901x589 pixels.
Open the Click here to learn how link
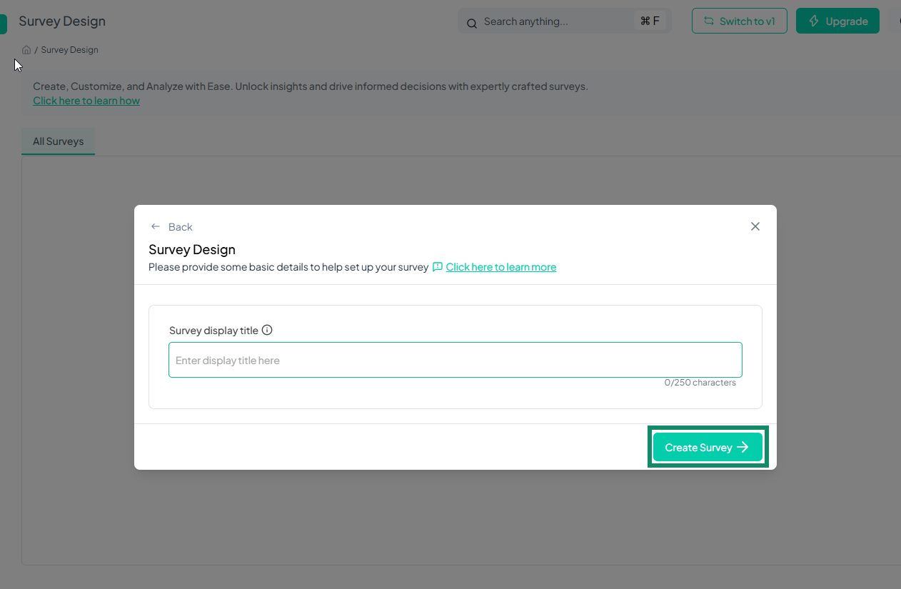(x=86, y=100)
